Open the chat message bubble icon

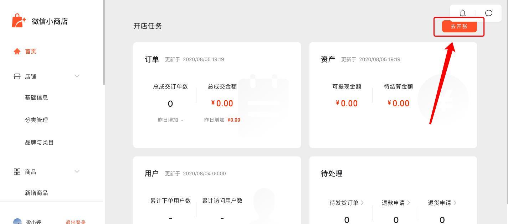489,13
